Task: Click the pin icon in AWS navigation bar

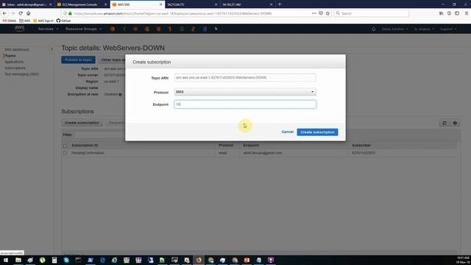Action: [216, 29]
